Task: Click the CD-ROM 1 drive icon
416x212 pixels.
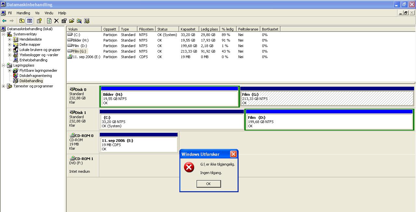Action: click(72, 158)
